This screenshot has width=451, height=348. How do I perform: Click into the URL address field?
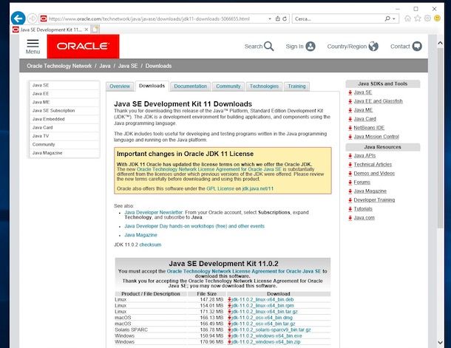pyautogui.click(x=157, y=18)
